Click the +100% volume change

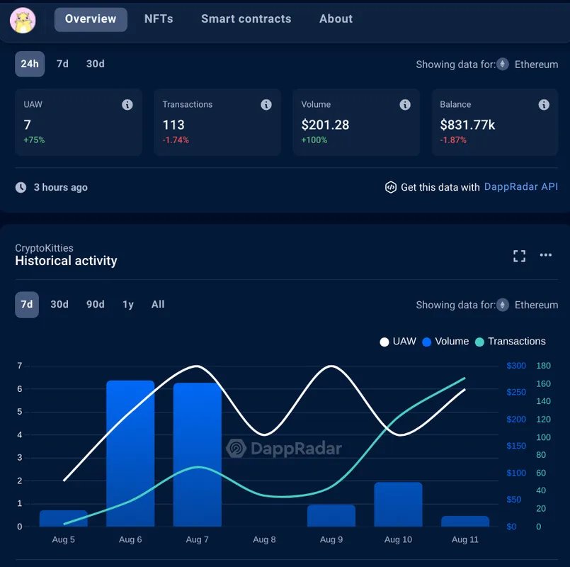[314, 140]
